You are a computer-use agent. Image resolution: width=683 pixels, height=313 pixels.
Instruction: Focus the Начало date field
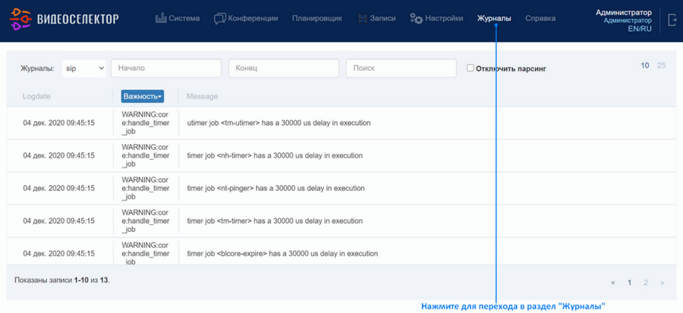(166, 68)
